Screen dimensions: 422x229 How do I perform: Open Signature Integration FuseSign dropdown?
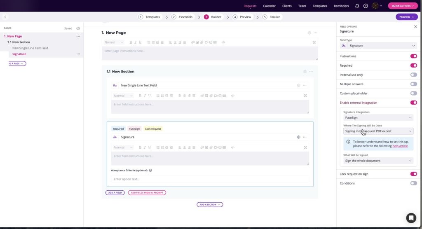pyautogui.click(x=378, y=118)
